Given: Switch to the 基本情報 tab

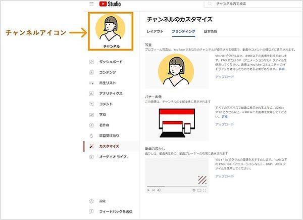Looking at the screenshot, I should click(211, 31).
